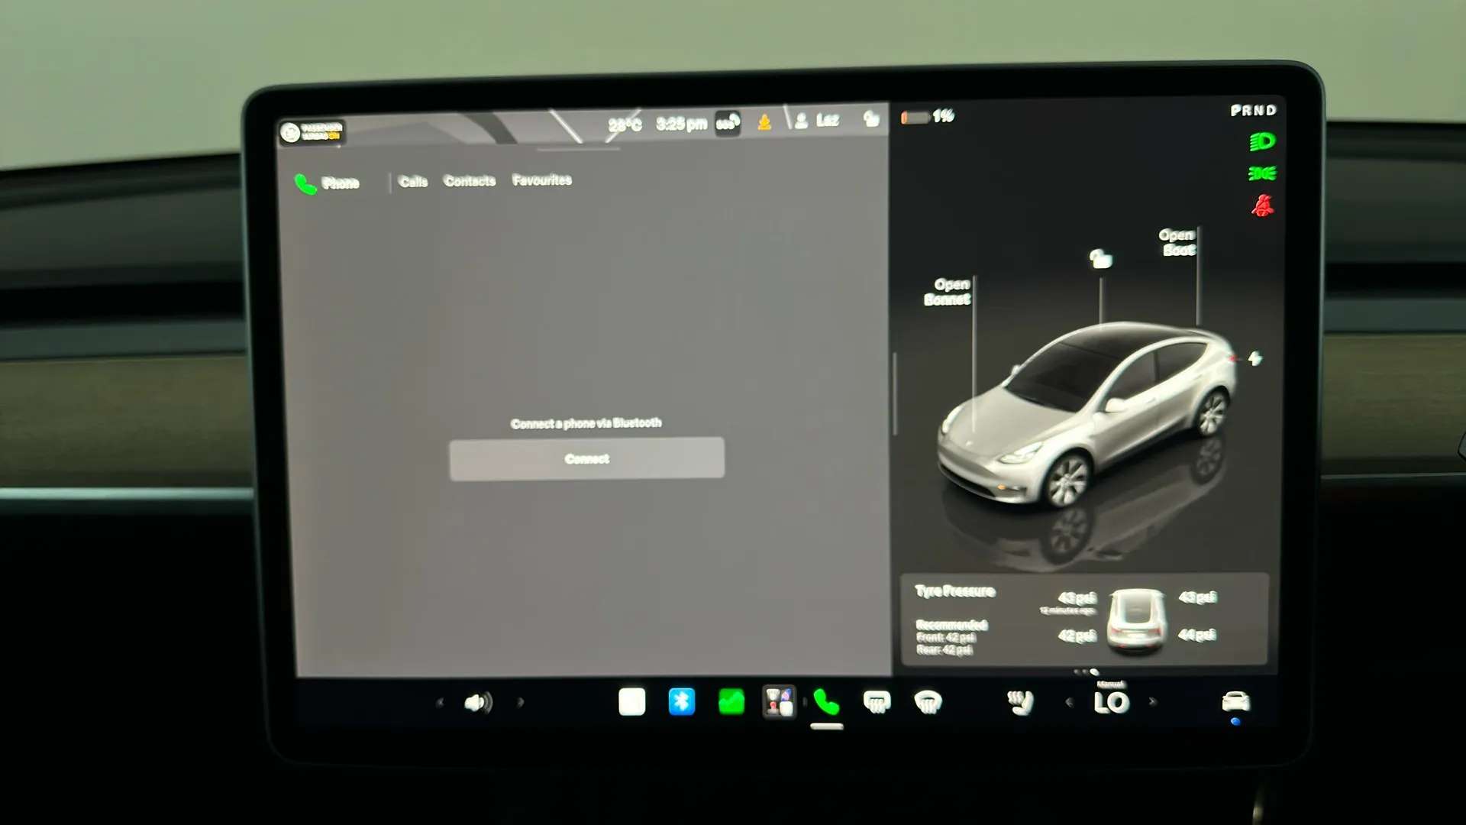Open the Controls menu via car icon

[x=1235, y=700]
